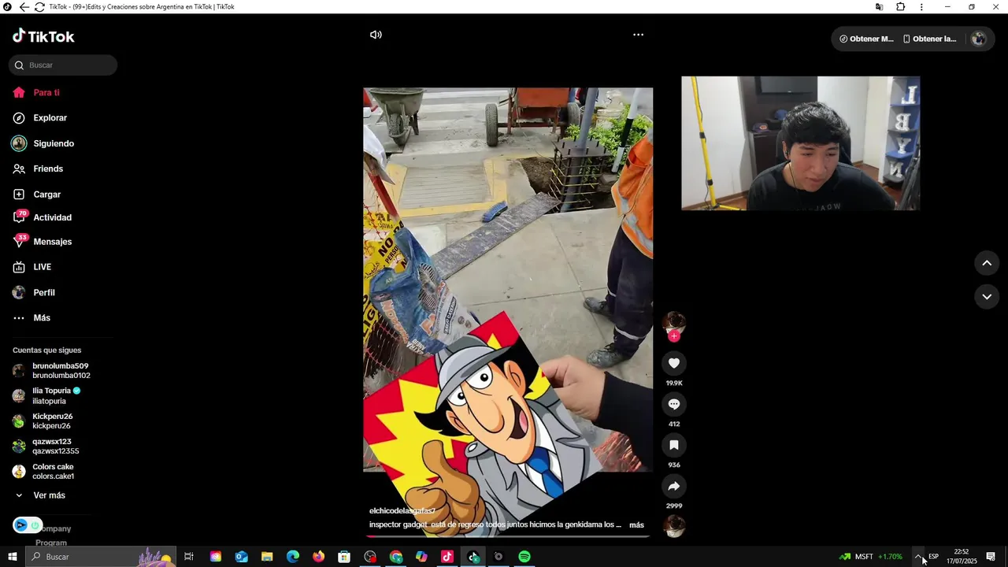
Task: Open the Actividad notifications
Action: tap(43, 217)
